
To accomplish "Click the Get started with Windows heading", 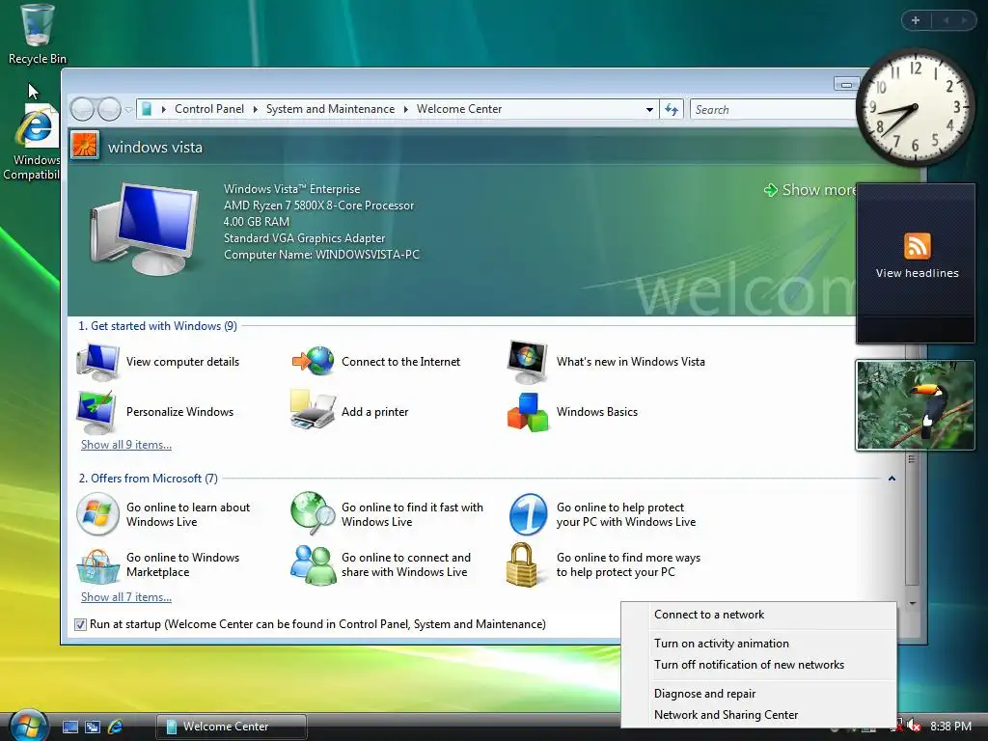I will point(157,326).
